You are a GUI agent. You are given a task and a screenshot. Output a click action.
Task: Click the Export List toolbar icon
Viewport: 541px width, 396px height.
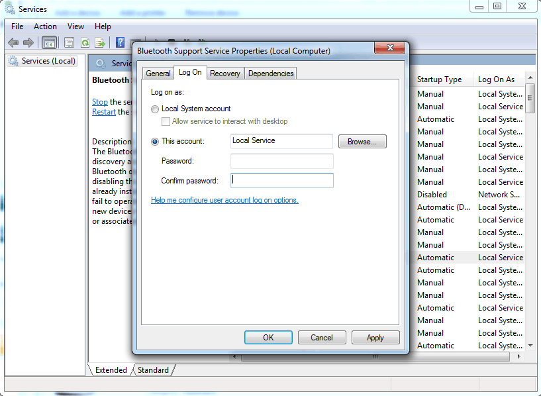[100, 43]
